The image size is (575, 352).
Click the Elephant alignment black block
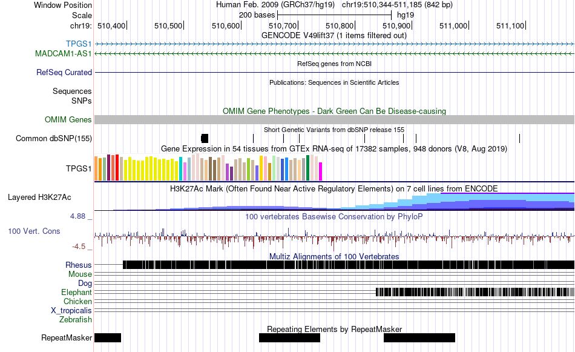click(x=475, y=292)
